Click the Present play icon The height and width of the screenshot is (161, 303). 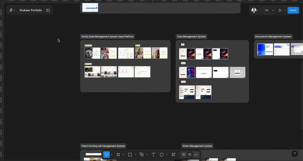(x=280, y=10)
